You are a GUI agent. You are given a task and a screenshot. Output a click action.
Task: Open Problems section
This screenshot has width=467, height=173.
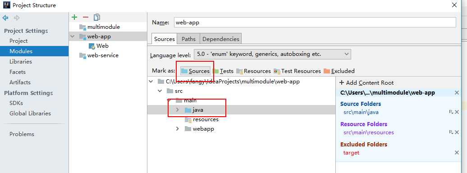pos(22,134)
